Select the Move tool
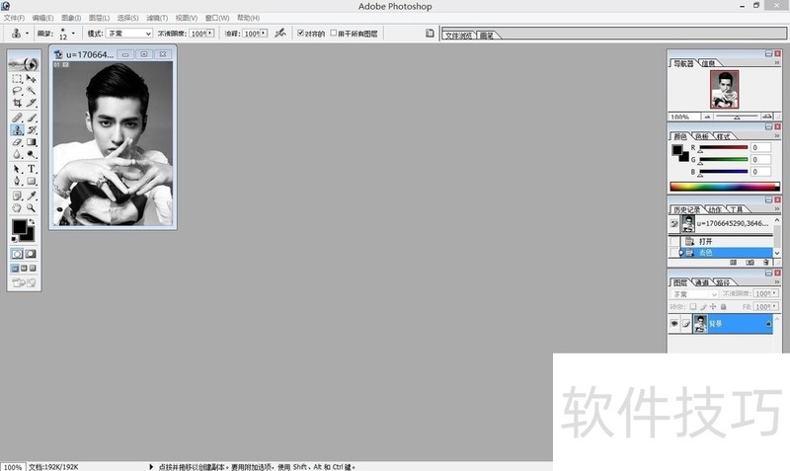This screenshot has height=471, width=790. pyautogui.click(x=32, y=79)
